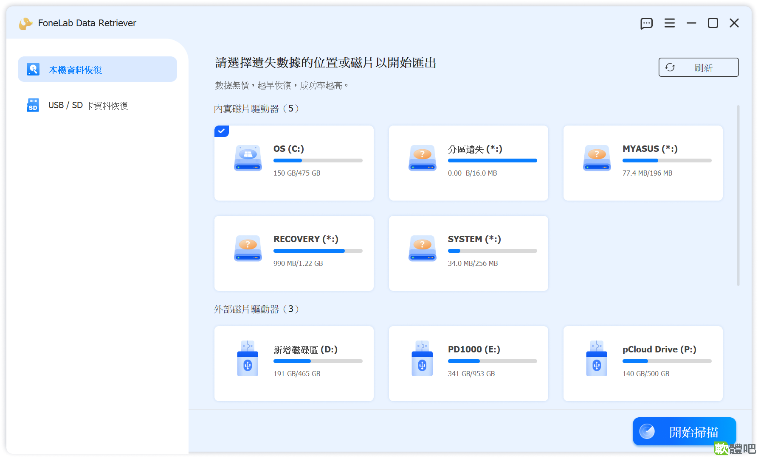758x458 pixels.
Task: Select the MYASUS (*:) drive card
Action: pyautogui.click(x=643, y=163)
